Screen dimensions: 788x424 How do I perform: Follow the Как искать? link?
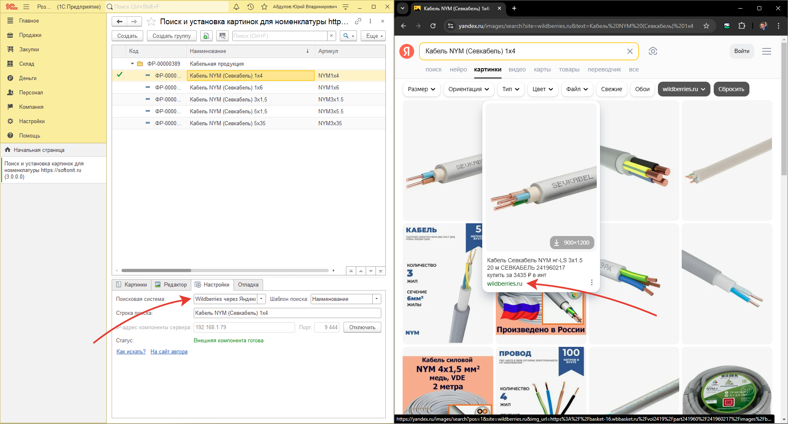[x=131, y=352]
